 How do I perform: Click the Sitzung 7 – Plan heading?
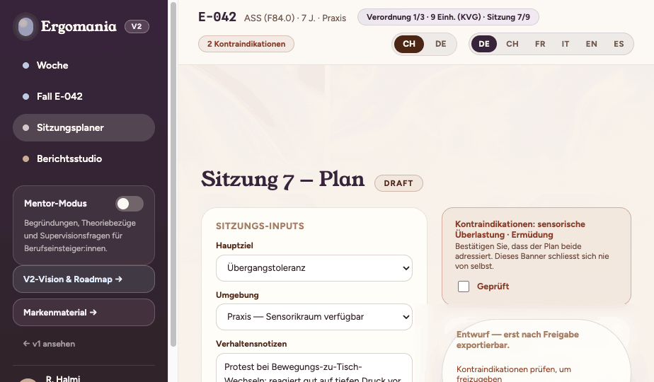(x=283, y=180)
